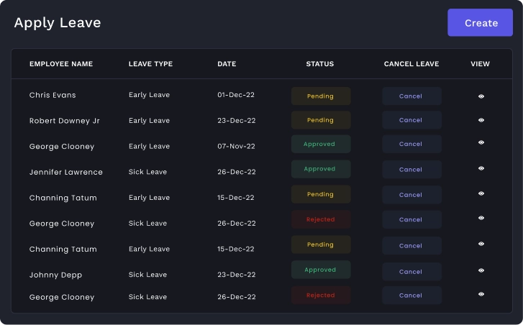Click the Date column header

point(227,64)
